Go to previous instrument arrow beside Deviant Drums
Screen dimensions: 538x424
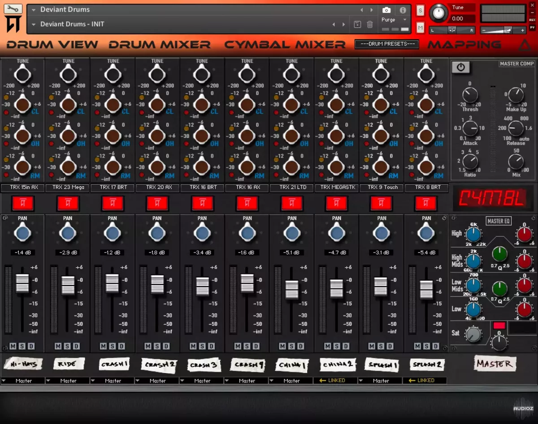(362, 10)
